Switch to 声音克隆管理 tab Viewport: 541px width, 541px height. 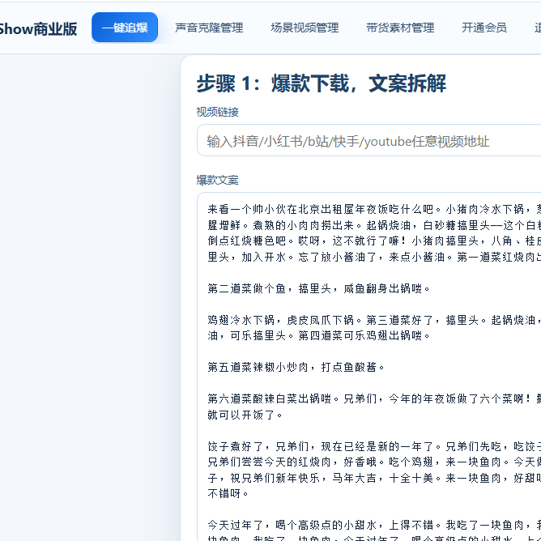(x=209, y=28)
